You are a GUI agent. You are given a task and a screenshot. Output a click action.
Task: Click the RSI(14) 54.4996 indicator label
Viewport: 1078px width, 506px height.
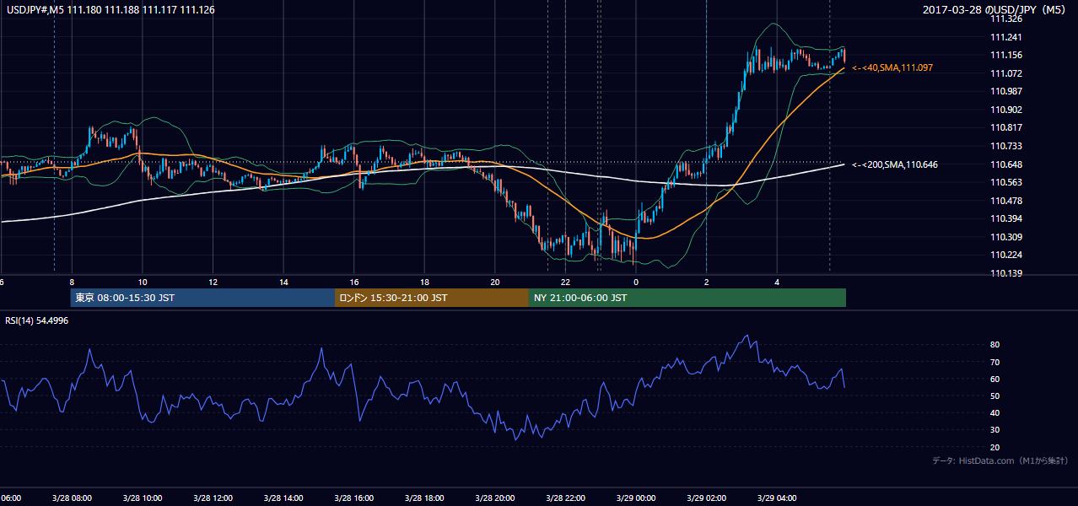click(37, 320)
